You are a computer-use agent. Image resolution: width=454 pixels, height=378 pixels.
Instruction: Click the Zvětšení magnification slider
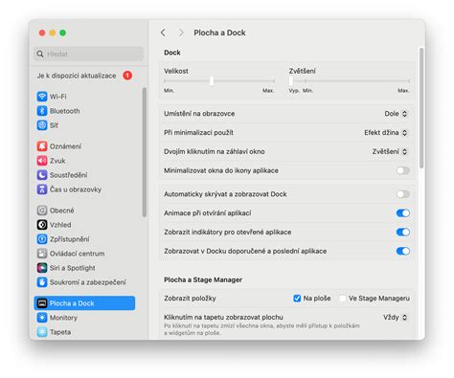tap(350, 81)
